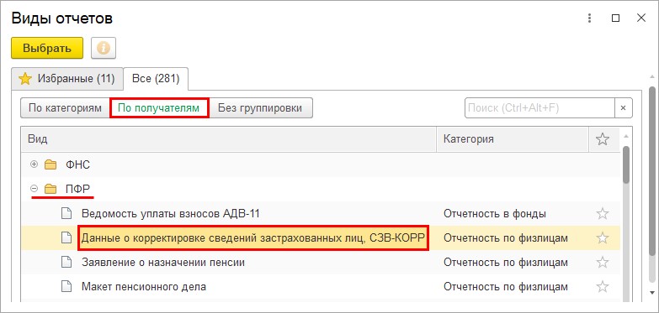Click the list's vertical scrollbar thumb
Image resolution: width=659 pixels, height=313 pixels.
pyautogui.click(x=626, y=164)
